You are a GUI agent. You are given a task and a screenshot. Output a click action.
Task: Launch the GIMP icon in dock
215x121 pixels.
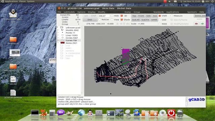tap(70, 113)
